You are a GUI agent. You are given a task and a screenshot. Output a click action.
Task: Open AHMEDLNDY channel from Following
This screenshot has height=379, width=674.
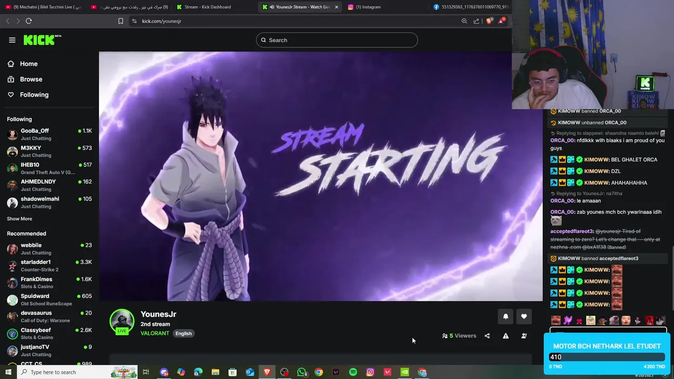point(49,185)
